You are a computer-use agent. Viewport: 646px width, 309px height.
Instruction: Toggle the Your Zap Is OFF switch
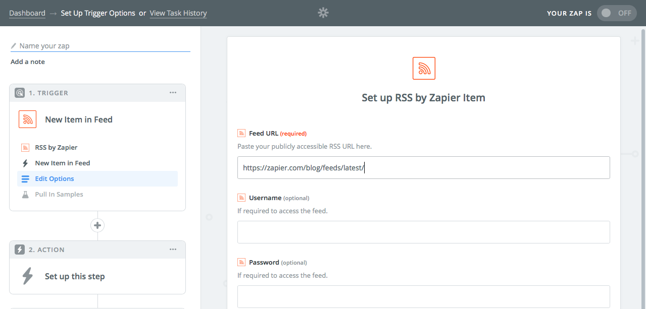tap(617, 13)
